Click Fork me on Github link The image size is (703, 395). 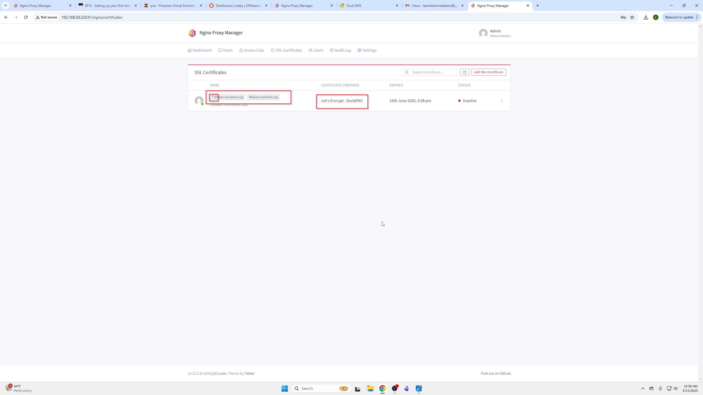click(x=496, y=373)
